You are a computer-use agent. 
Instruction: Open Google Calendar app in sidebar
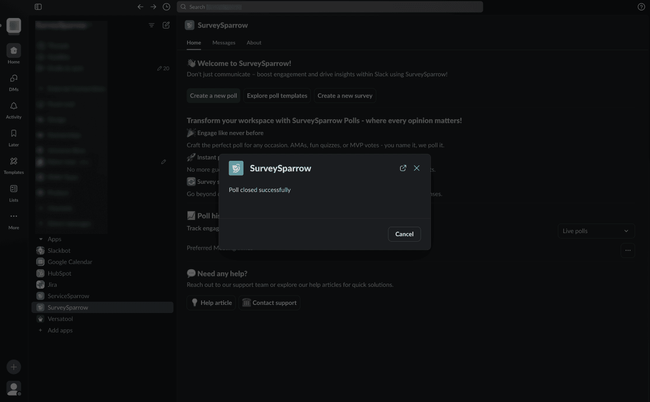point(70,262)
